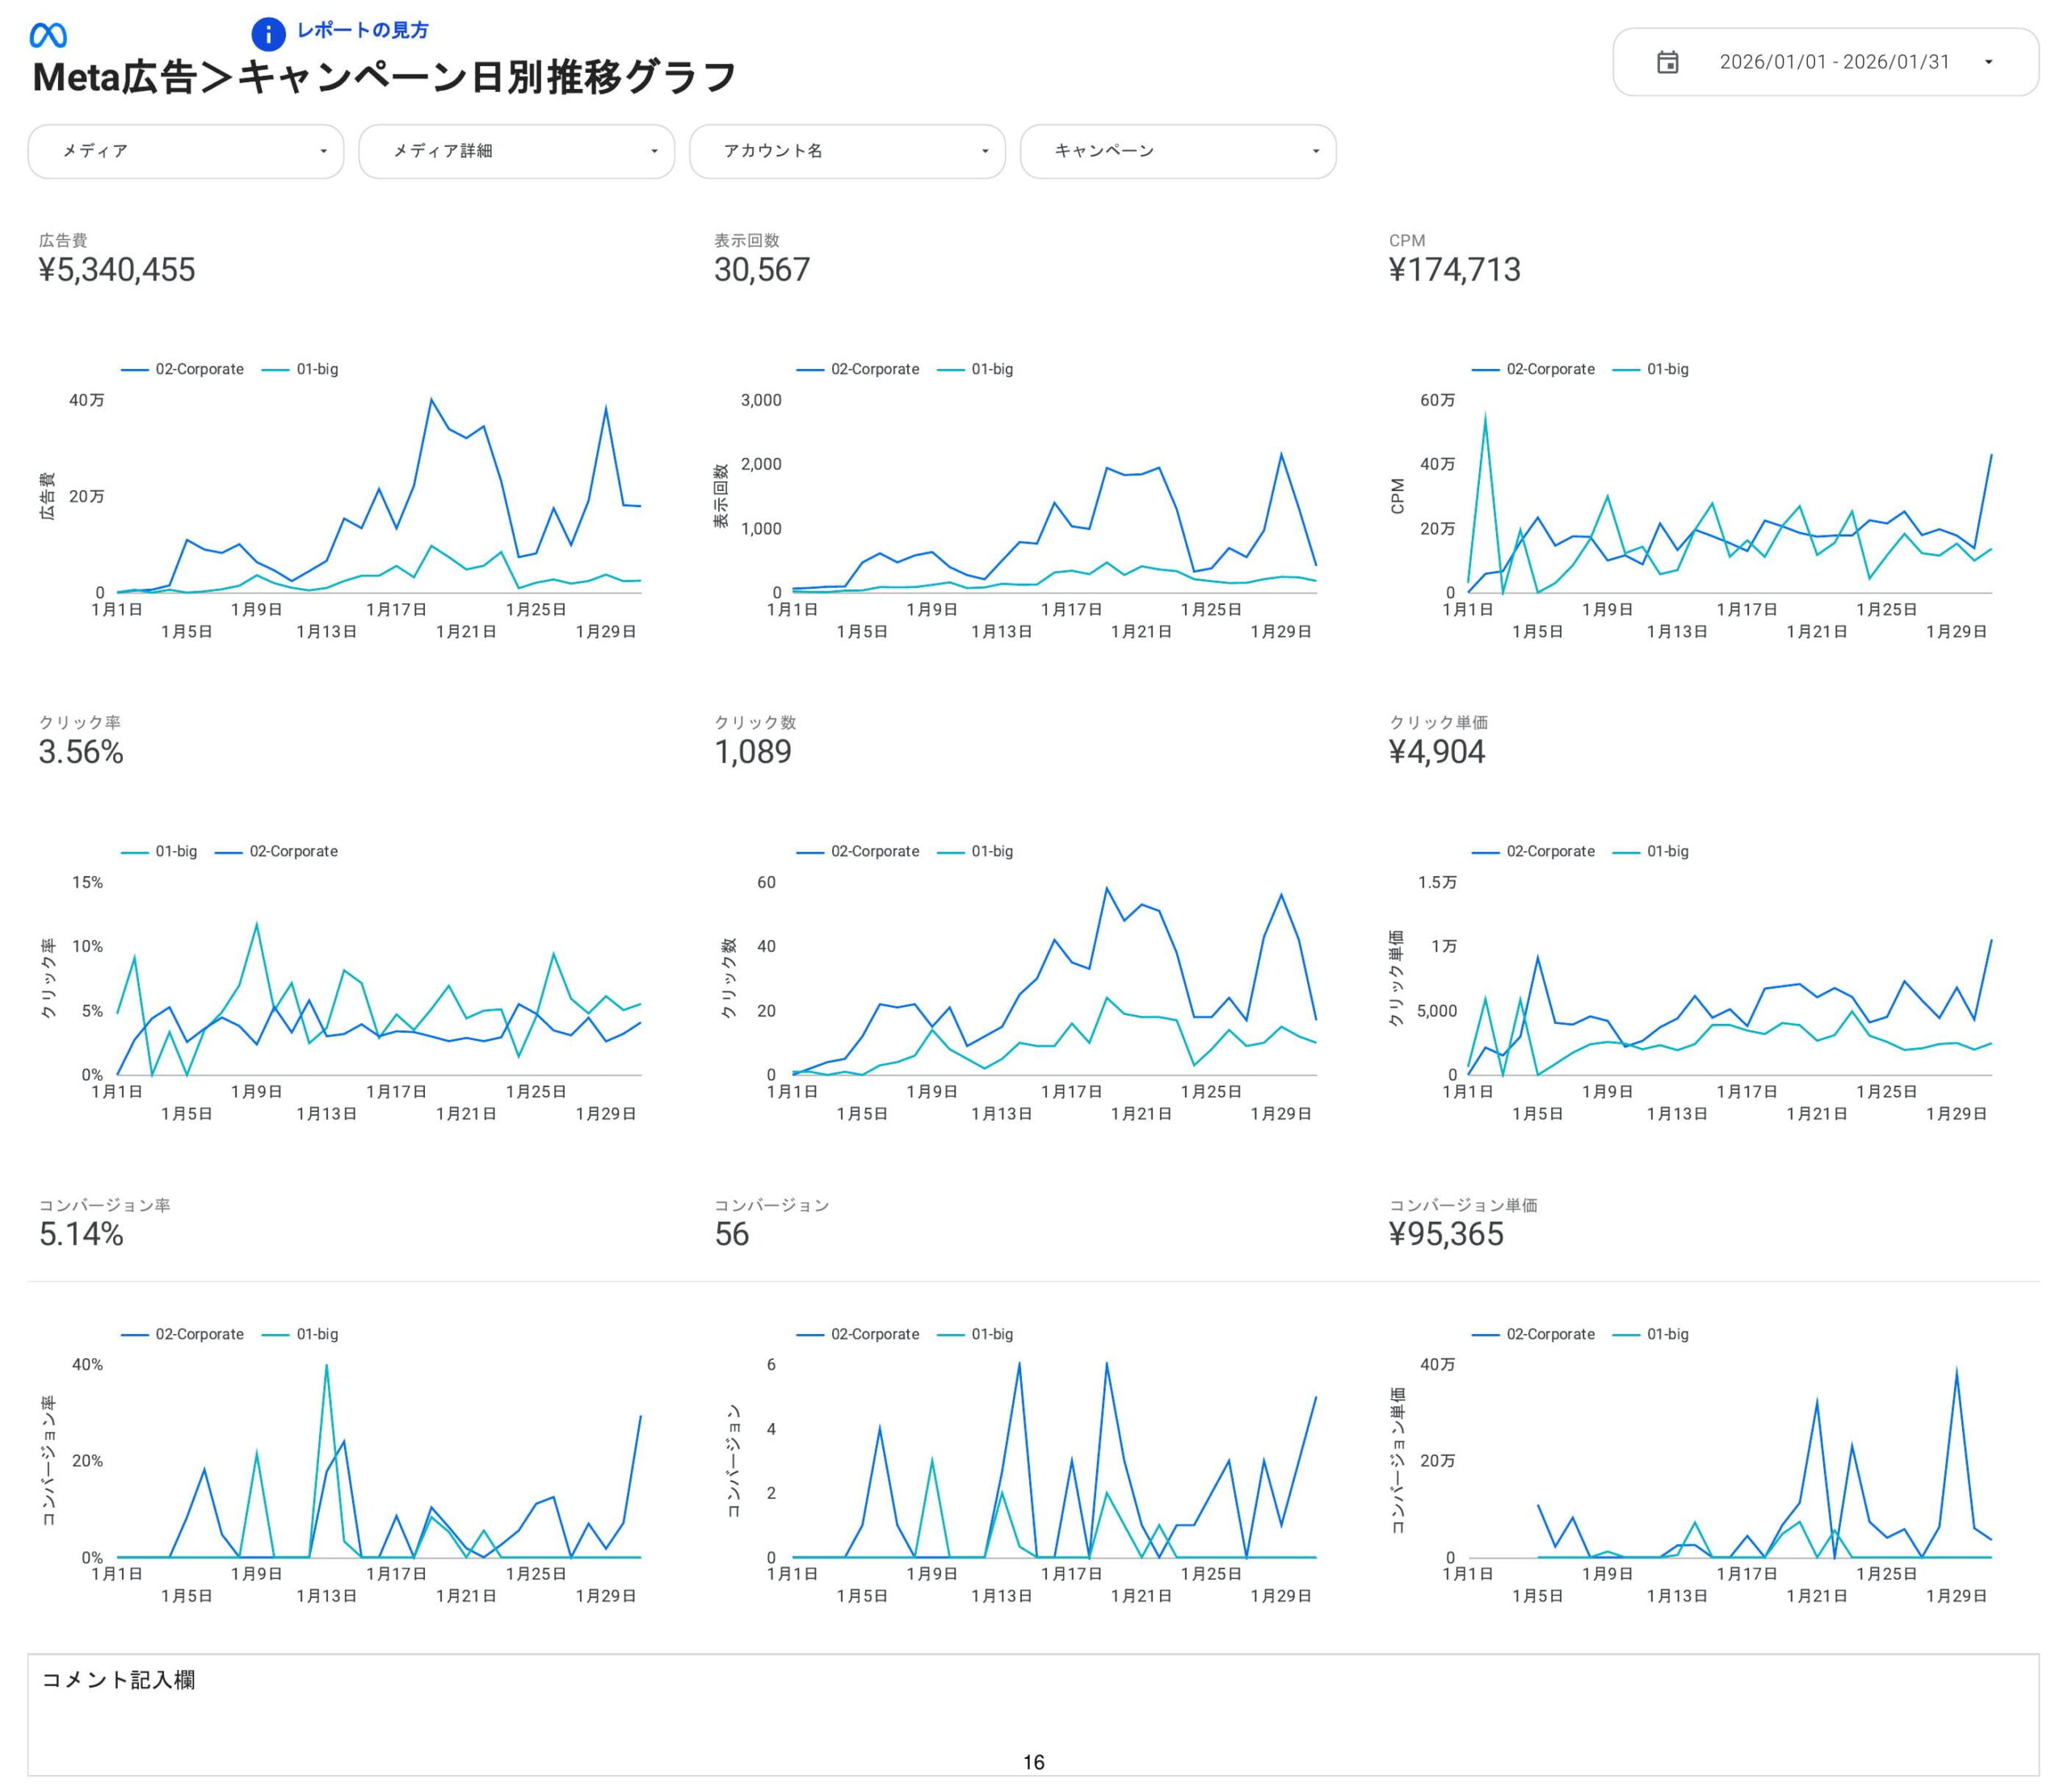
Task: Toggle 01-big legend in クリック率 chart
Action: tap(175, 852)
